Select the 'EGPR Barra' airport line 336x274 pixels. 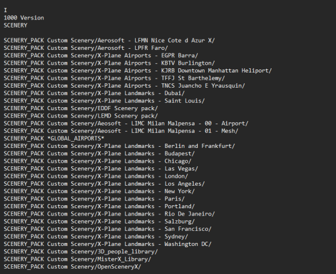click(100, 55)
